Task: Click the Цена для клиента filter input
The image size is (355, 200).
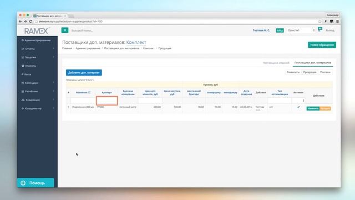Action: tap(150, 101)
